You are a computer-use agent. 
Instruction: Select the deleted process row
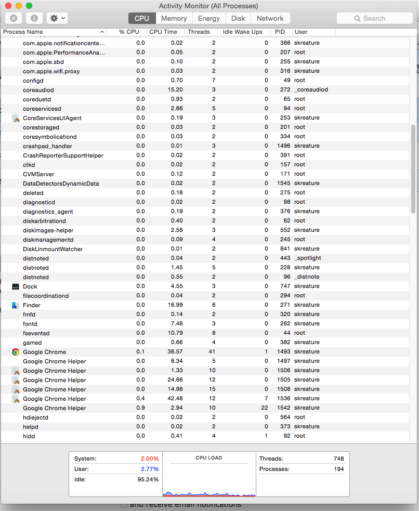point(205,193)
